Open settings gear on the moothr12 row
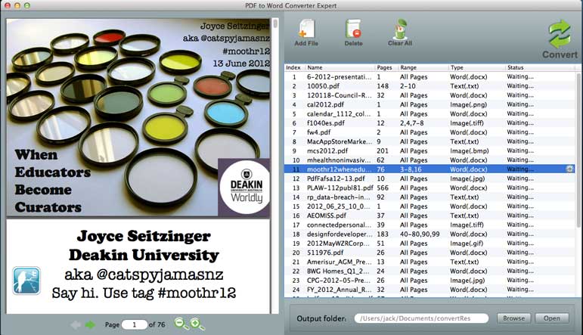The image size is (583, 335). point(569,169)
